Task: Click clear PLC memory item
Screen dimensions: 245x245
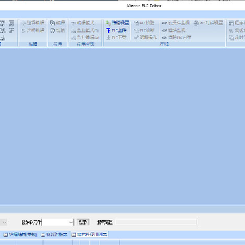Action: pos(176,37)
